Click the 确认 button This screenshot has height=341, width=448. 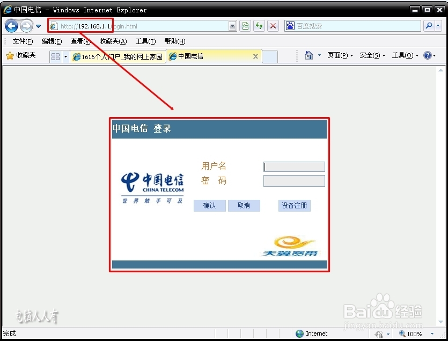(x=210, y=205)
